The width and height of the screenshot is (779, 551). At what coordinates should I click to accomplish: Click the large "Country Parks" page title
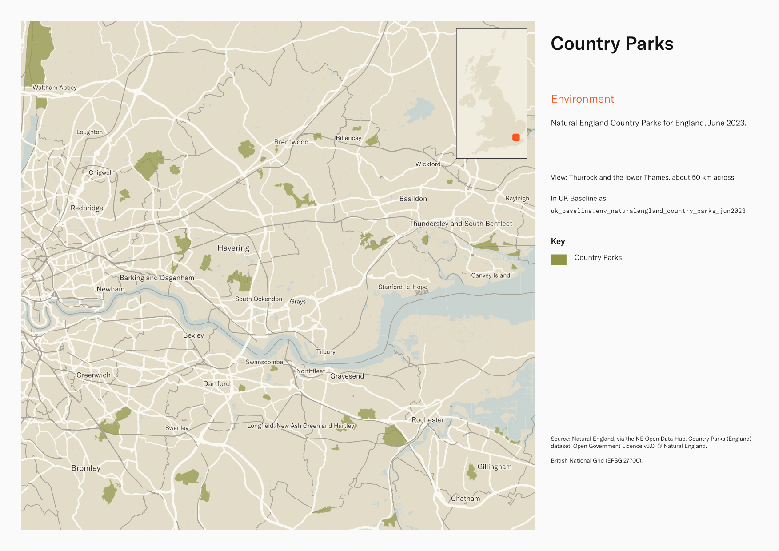(x=612, y=44)
